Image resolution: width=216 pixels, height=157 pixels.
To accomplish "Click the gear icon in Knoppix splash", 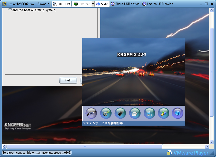I will tap(106, 113).
